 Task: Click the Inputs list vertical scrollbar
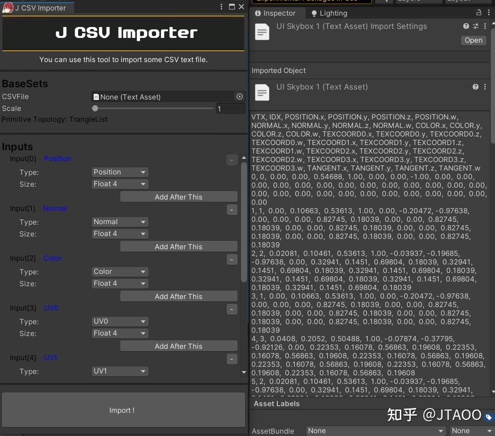tap(244, 222)
